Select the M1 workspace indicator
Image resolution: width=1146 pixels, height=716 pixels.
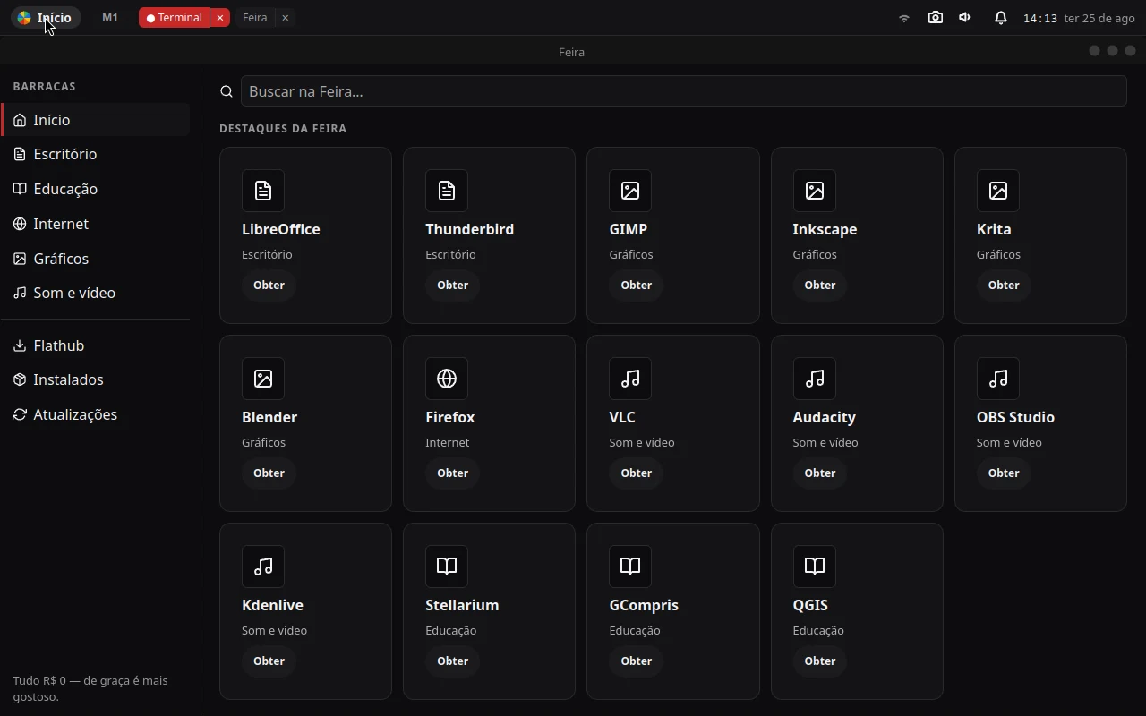110,18
